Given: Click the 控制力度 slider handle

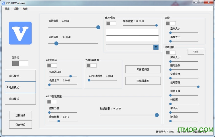Looking at the screenshot, I should (49, 113).
